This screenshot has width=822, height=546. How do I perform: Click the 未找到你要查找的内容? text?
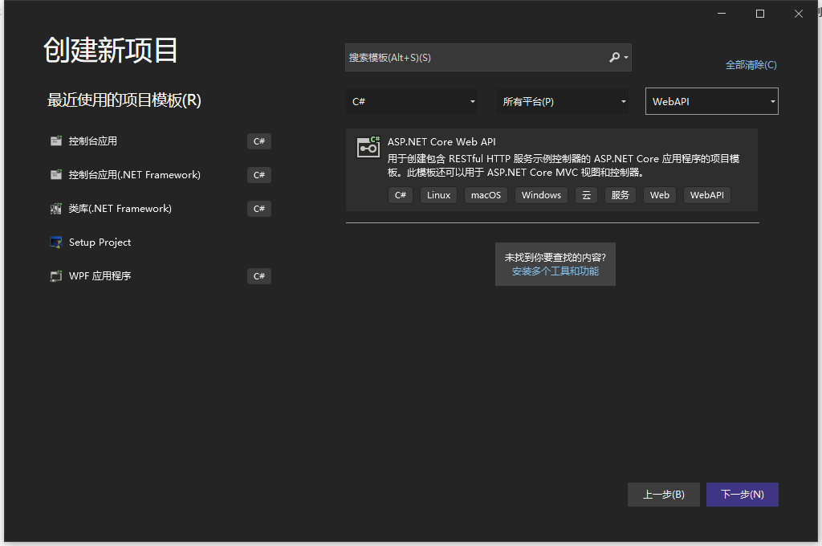pos(555,258)
